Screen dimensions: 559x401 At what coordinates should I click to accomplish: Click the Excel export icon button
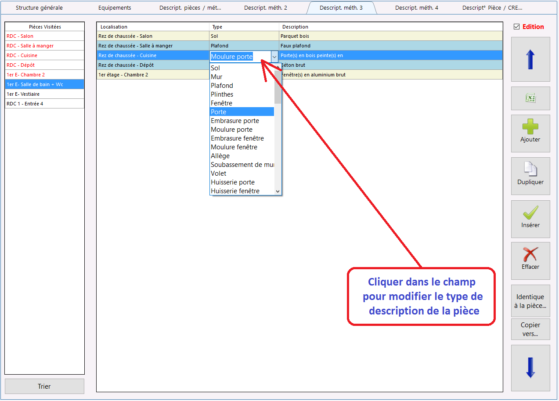click(x=530, y=98)
